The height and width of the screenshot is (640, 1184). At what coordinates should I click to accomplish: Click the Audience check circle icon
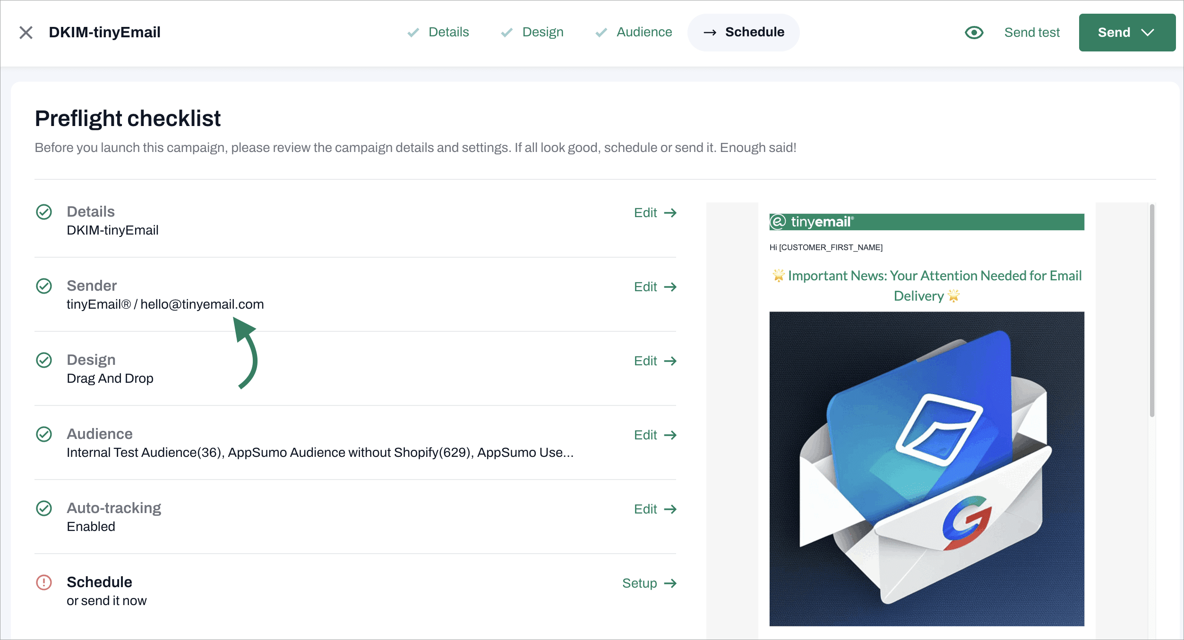click(x=44, y=434)
